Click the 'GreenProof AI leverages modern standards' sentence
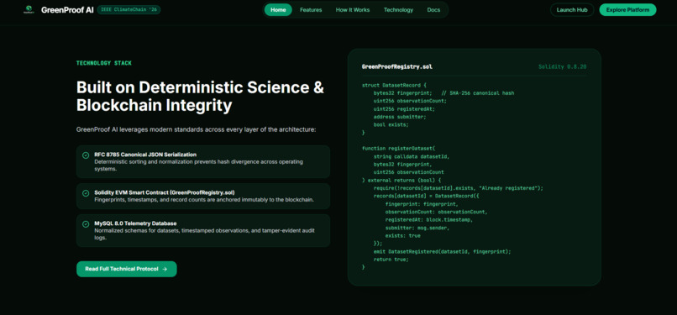 tap(196, 129)
